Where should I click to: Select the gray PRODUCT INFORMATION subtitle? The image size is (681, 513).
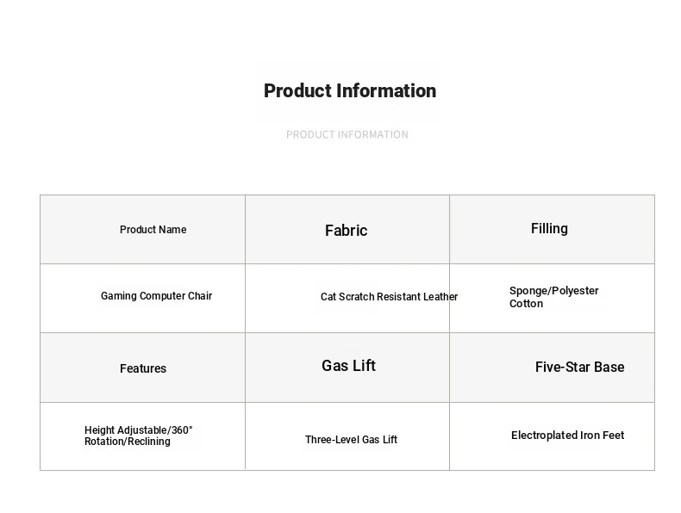347,135
